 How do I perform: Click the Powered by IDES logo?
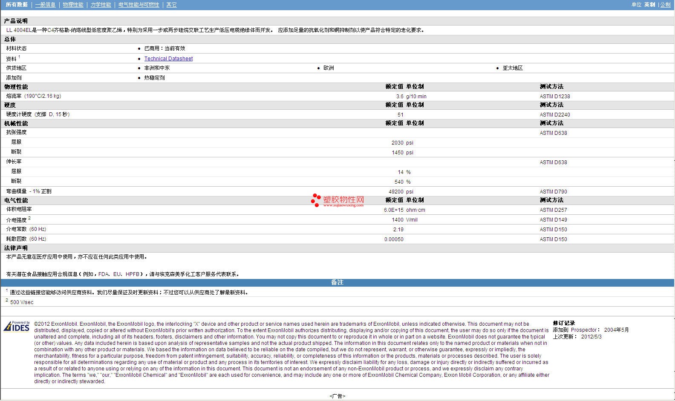17,326
